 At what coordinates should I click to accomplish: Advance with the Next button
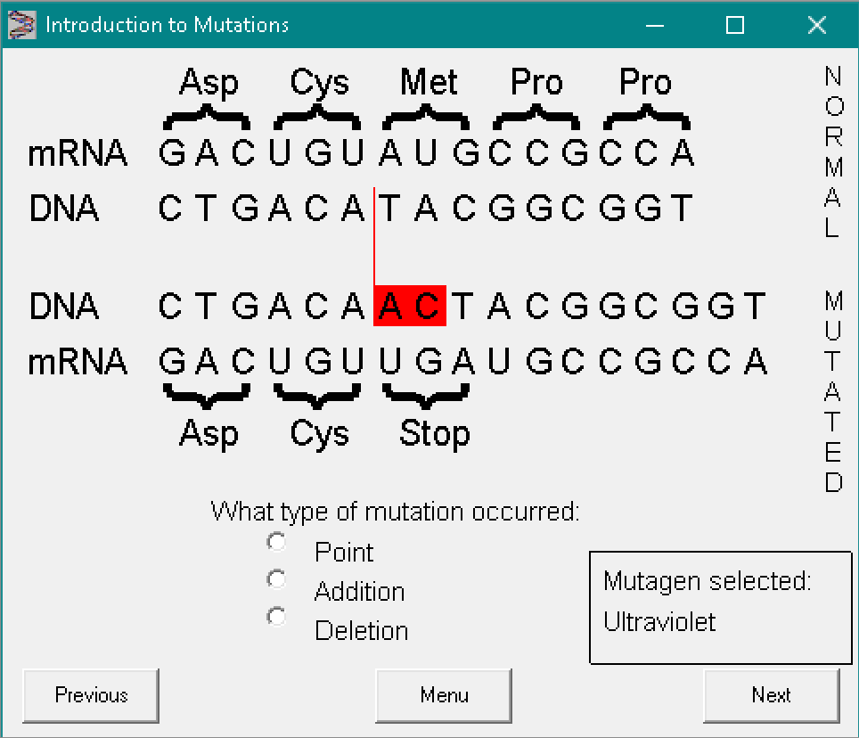[771, 695]
